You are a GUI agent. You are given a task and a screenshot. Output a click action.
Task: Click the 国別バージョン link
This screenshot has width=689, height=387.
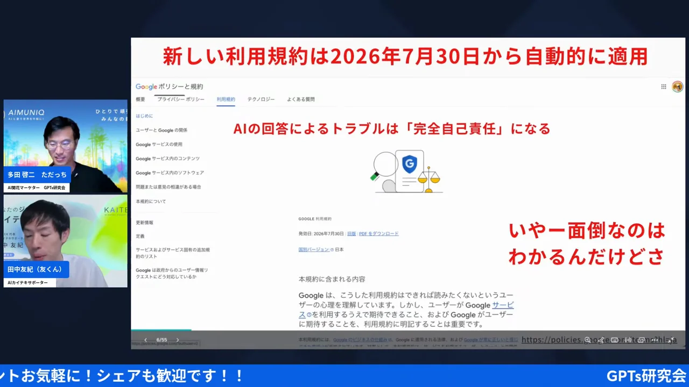(314, 250)
